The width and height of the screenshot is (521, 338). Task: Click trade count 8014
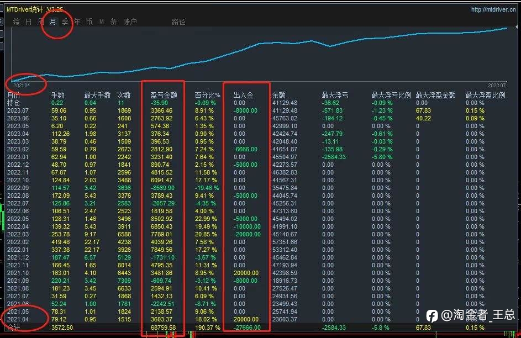coord(124,265)
